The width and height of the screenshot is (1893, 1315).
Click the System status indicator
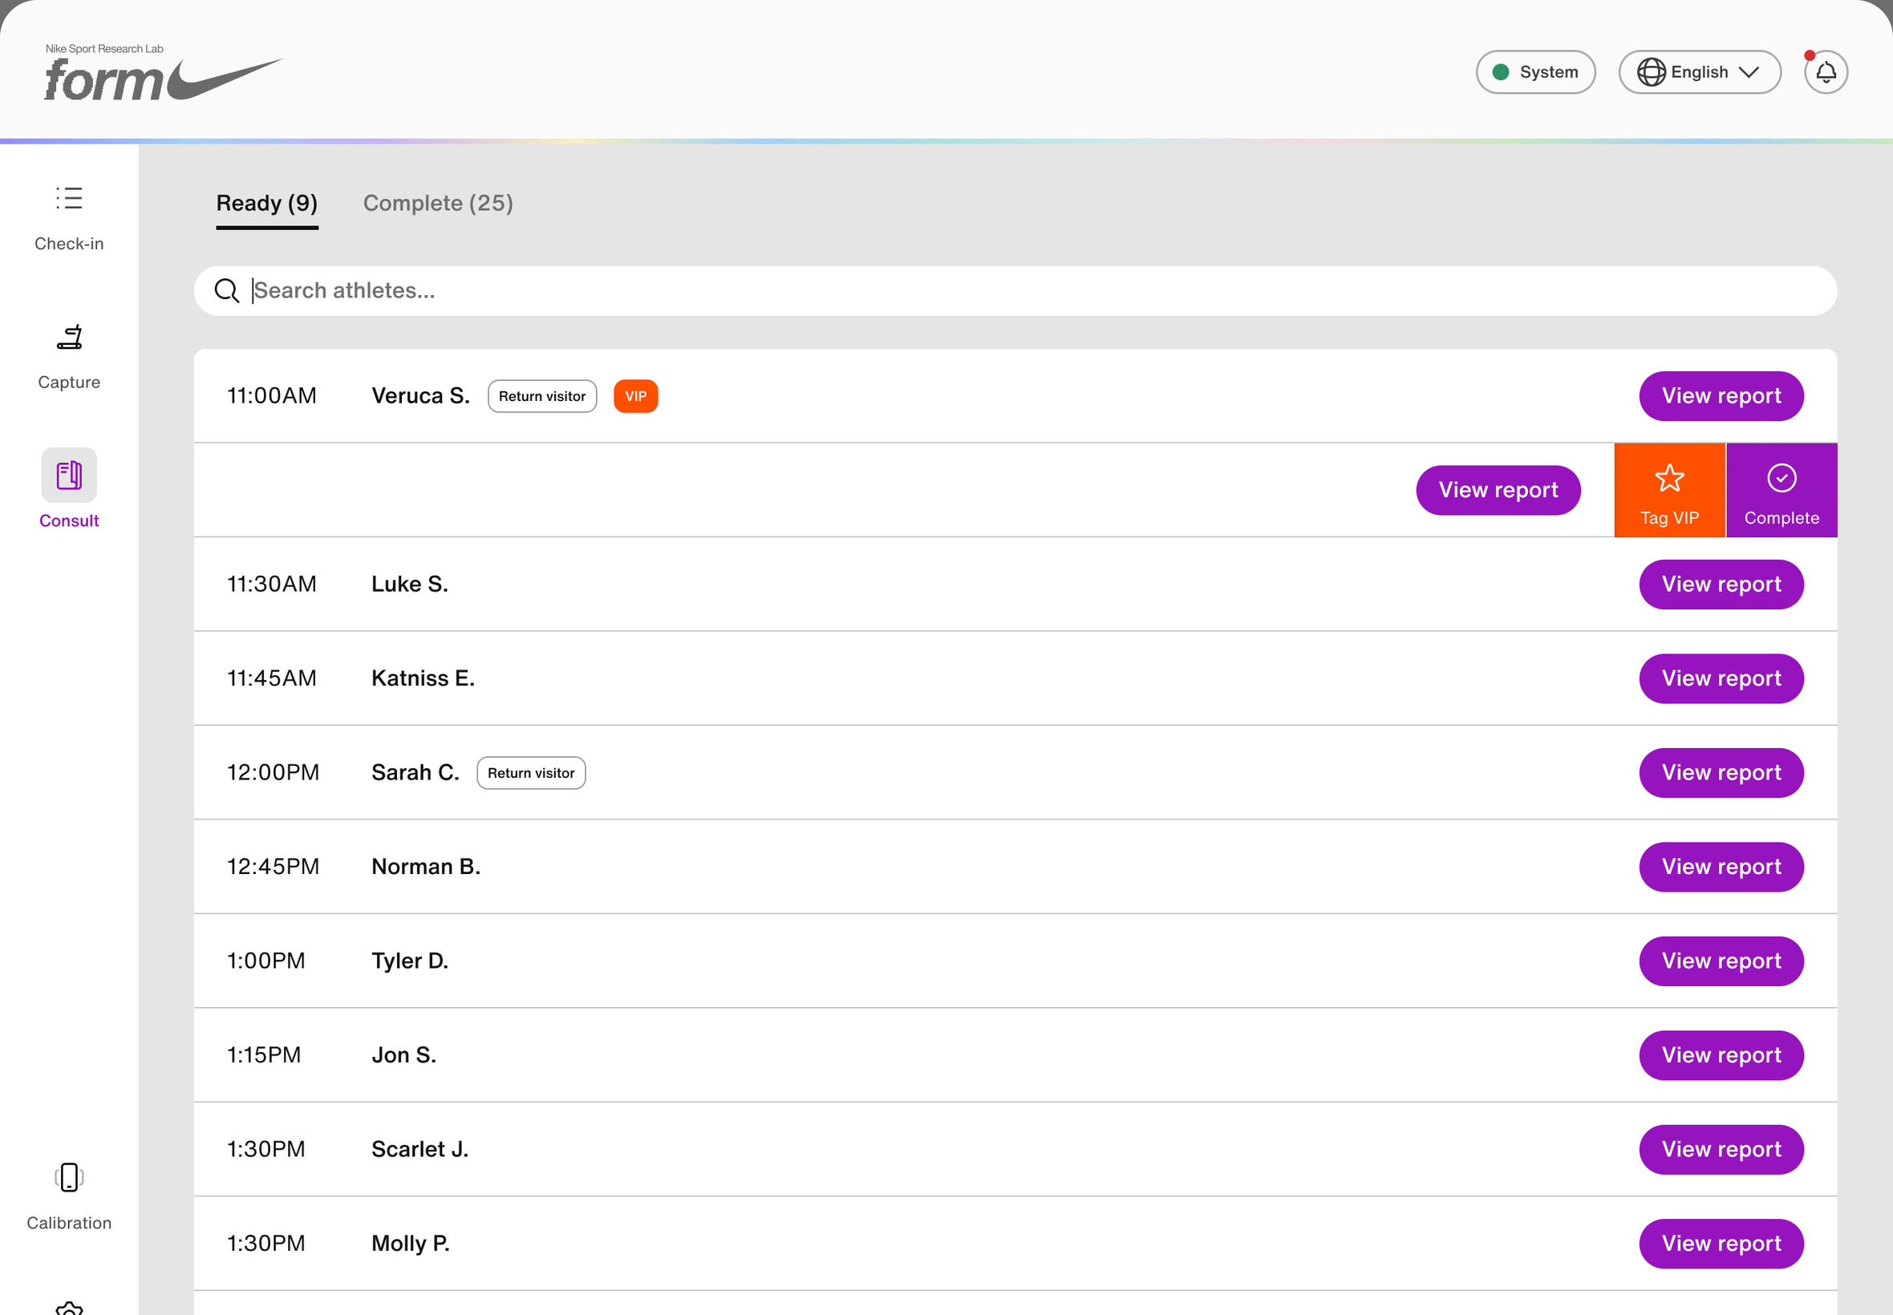pyautogui.click(x=1534, y=72)
